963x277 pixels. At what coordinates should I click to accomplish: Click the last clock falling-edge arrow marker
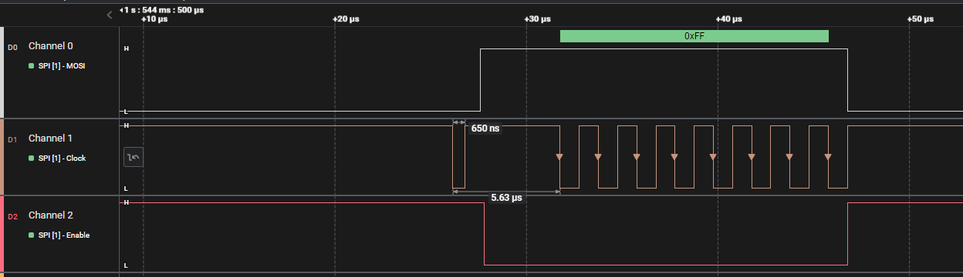[x=827, y=158]
